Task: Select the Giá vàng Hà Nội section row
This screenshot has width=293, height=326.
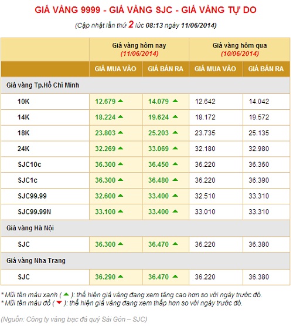Action: (145, 228)
